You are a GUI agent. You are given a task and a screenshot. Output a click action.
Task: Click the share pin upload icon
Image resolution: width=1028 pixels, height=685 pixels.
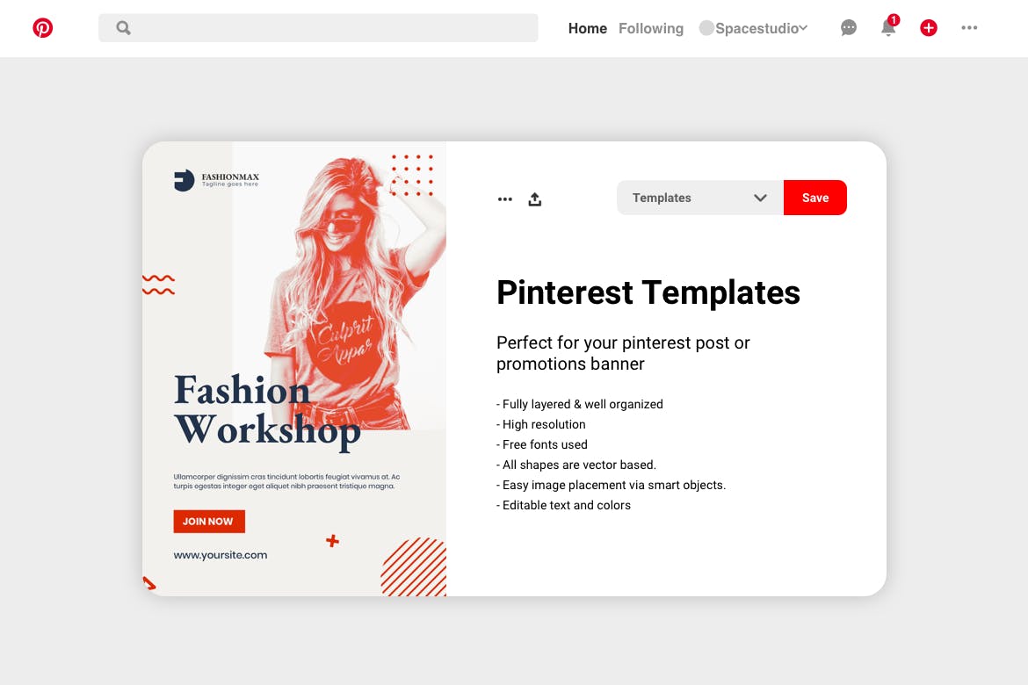click(535, 199)
